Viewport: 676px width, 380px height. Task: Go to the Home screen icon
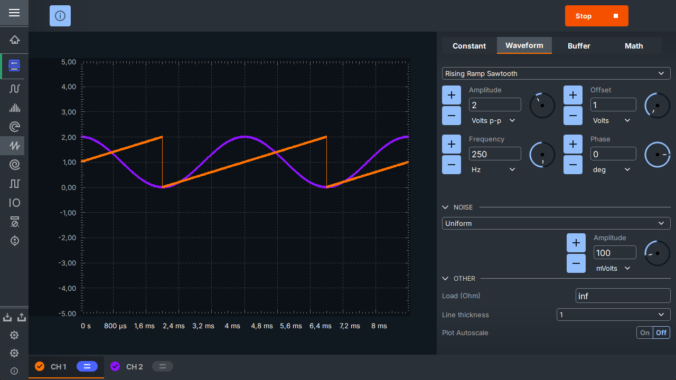tap(15, 40)
